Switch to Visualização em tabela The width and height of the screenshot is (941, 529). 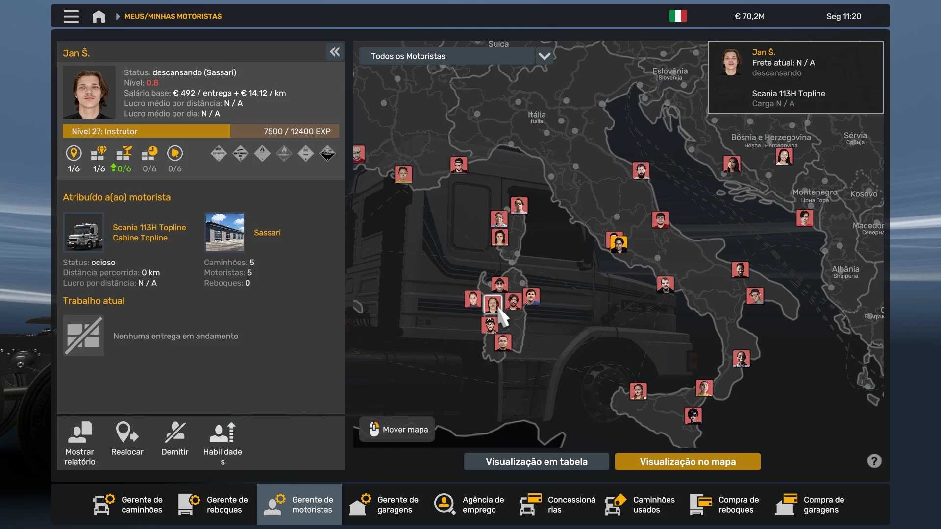click(x=536, y=461)
